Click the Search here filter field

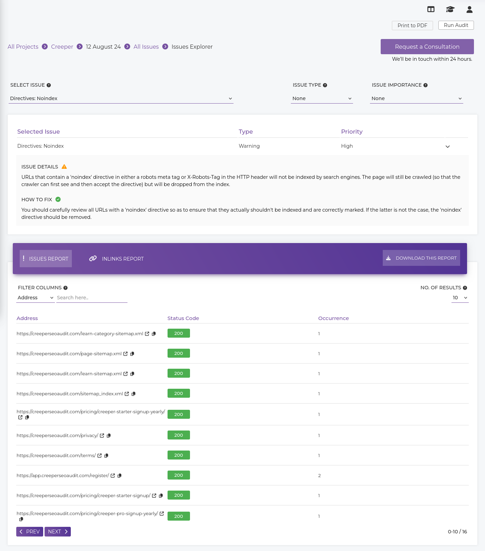coord(92,298)
